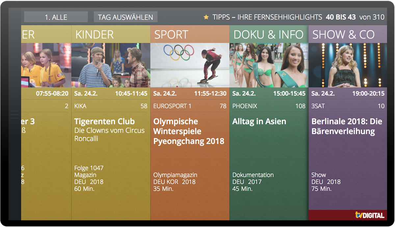Select the partially visible children thumbnail
Viewport: 395px width, 227px height.
point(46,65)
